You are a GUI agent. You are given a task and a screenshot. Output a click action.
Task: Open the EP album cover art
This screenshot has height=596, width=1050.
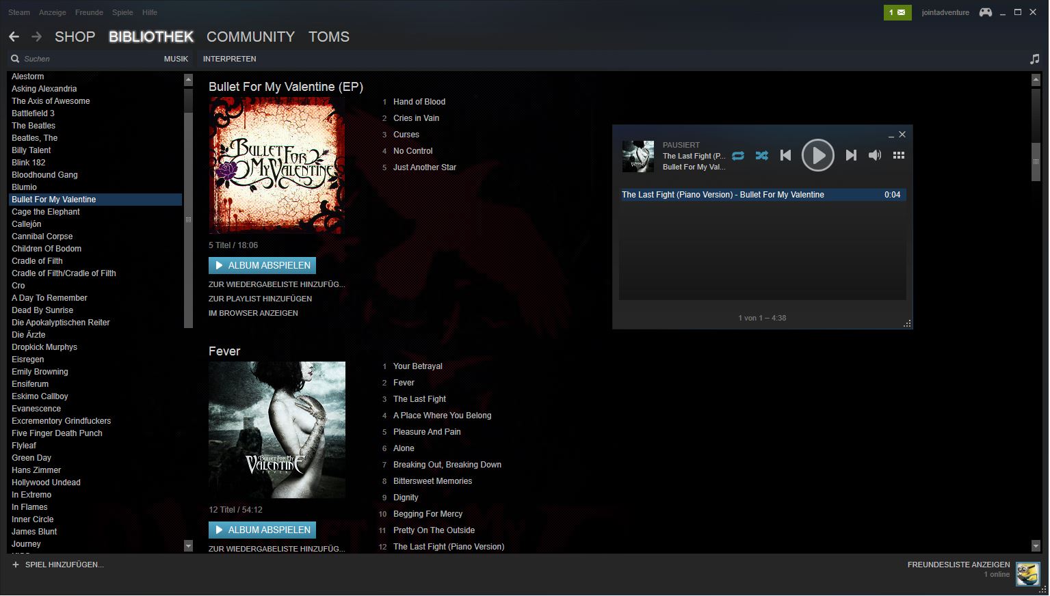point(276,165)
